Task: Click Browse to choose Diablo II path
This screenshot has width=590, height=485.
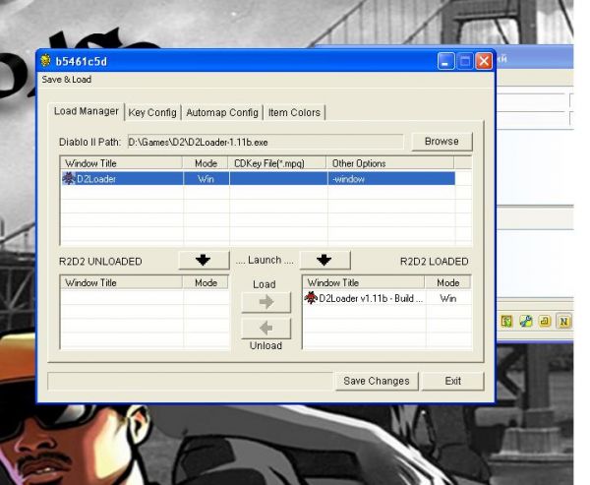Action: [442, 142]
